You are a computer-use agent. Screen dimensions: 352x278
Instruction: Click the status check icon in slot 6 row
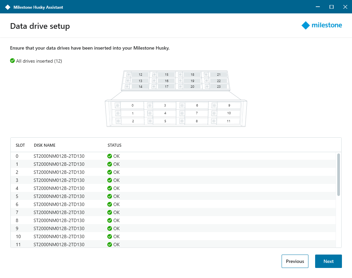pos(110,204)
